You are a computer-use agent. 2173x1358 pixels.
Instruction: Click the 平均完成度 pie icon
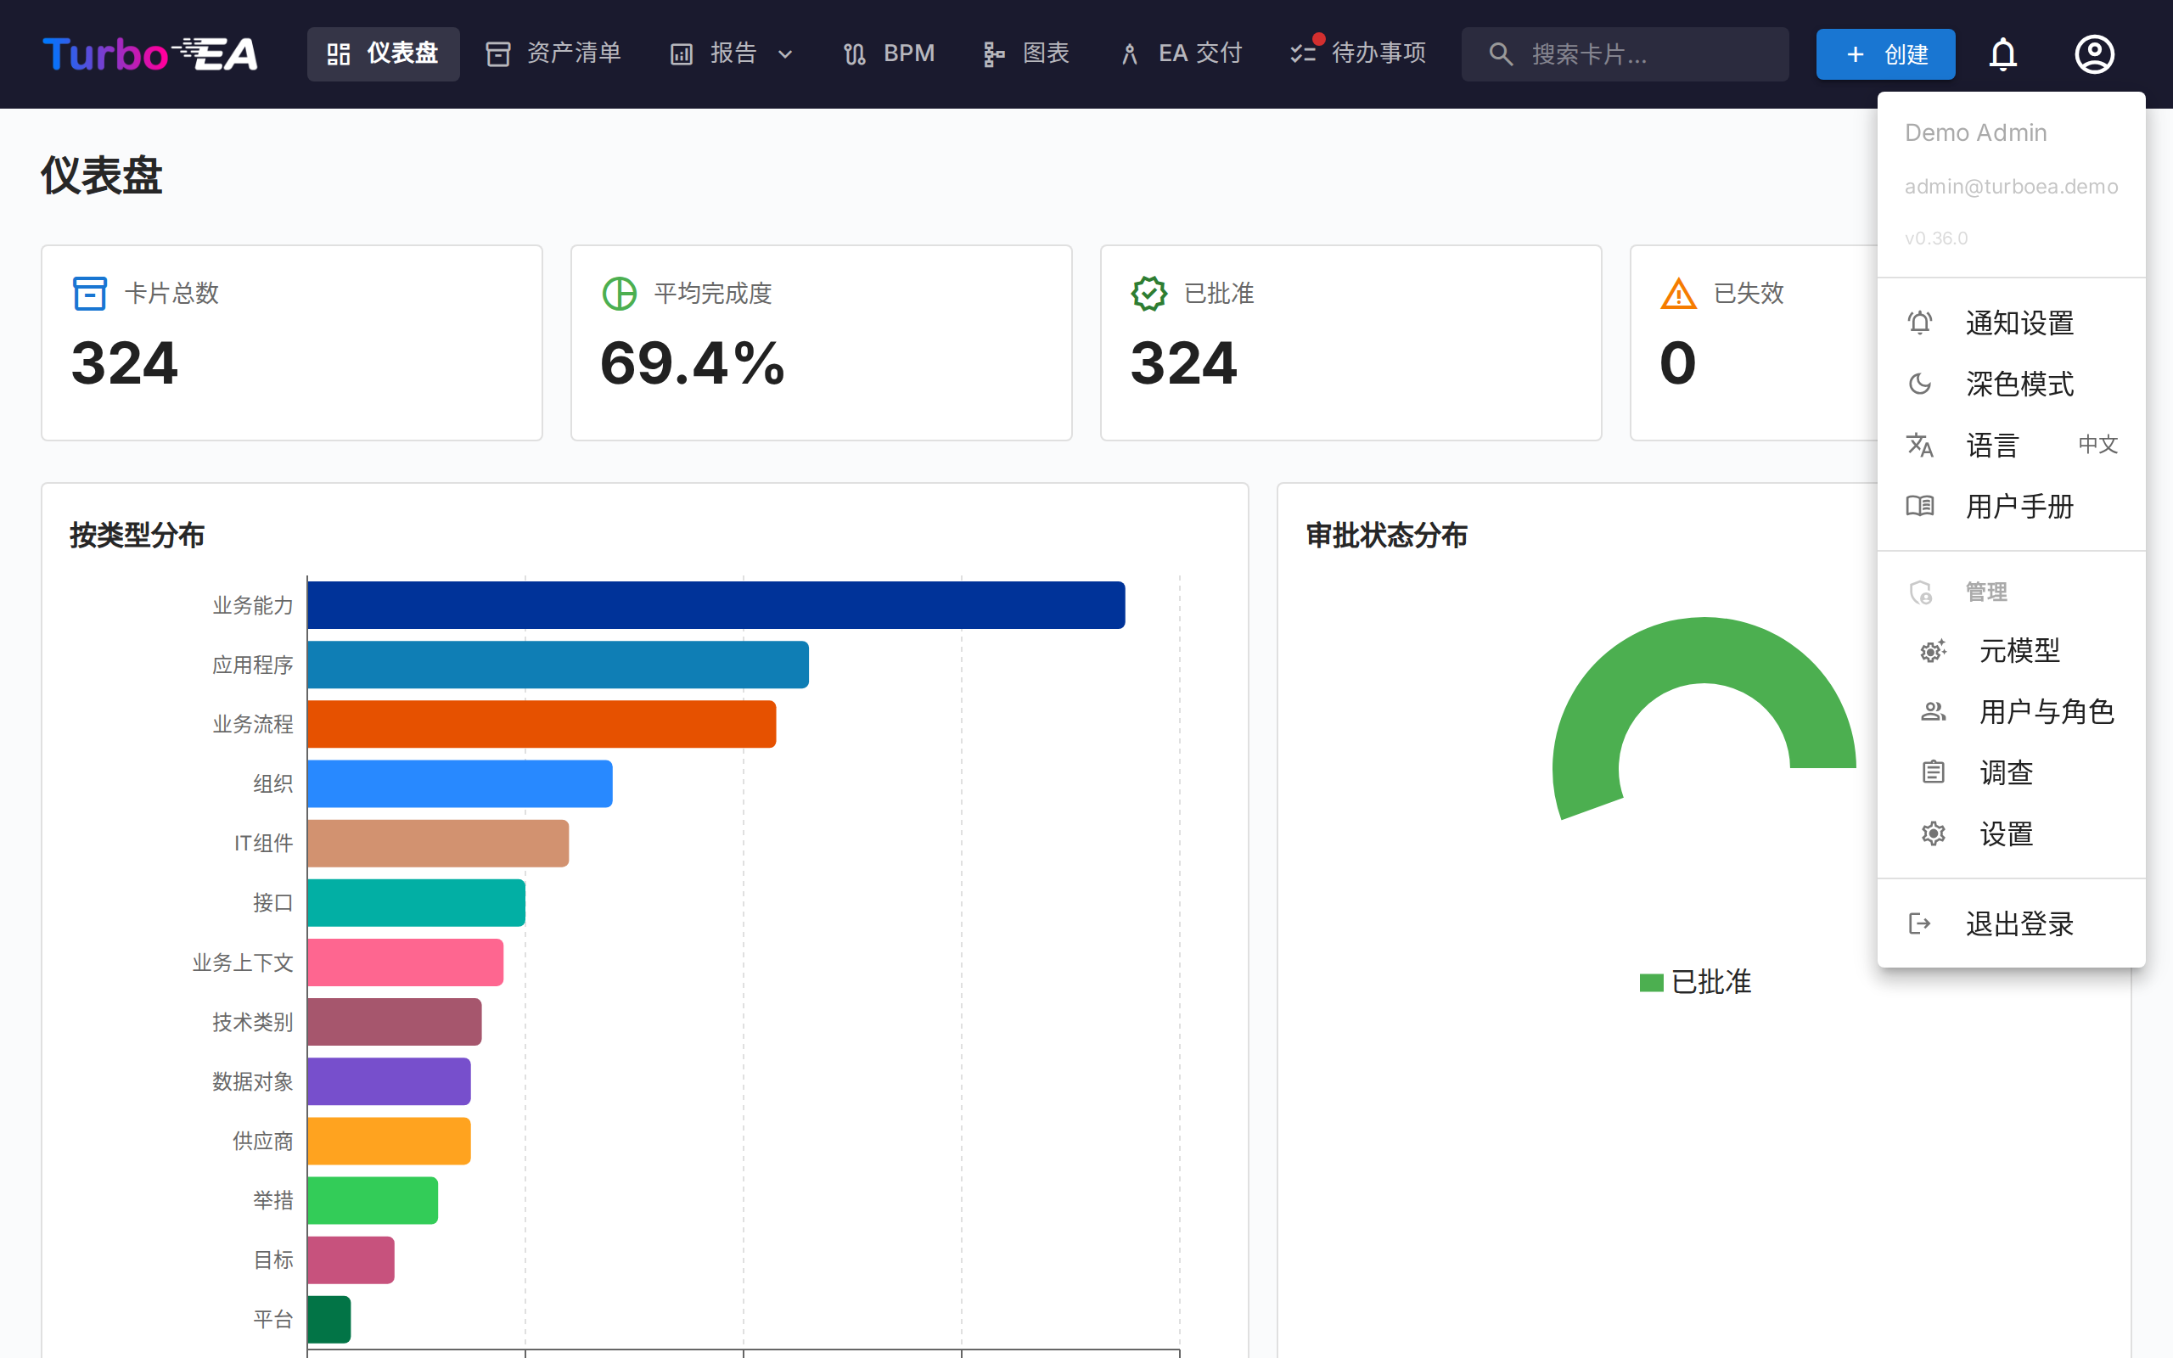click(x=619, y=294)
